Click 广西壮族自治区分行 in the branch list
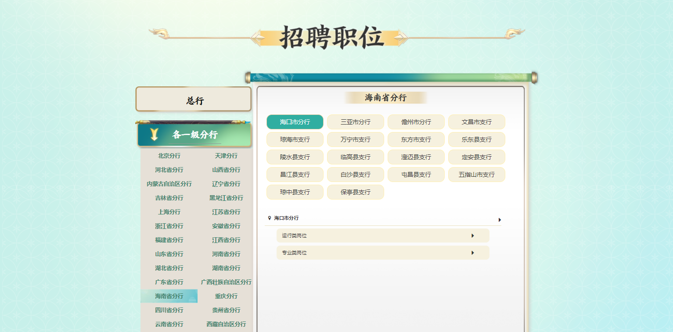Image resolution: width=673 pixels, height=332 pixels. tap(226, 282)
